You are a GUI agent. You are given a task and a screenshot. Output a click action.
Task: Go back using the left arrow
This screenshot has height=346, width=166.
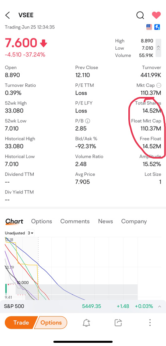click(x=8, y=15)
